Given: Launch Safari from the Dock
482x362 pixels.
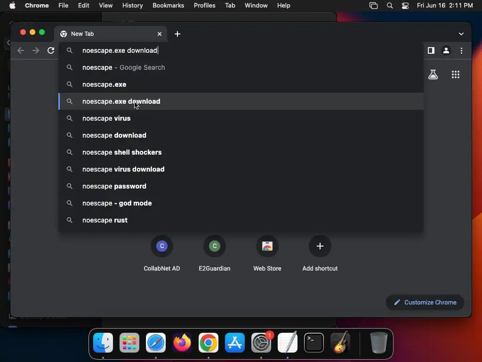Looking at the screenshot, I should [x=155, y=343].
